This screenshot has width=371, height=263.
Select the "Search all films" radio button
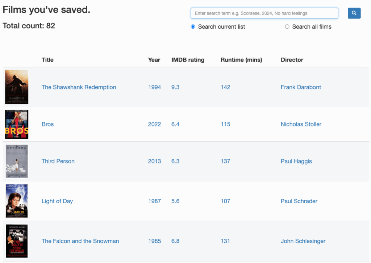tap(287, 26)
